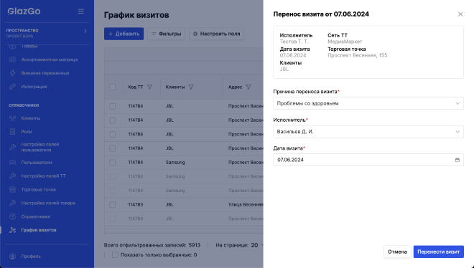The height and width of the screenshot is (268, 474).
Task: Click the Пользователи users icon
Action: click(x=12, y=162)
